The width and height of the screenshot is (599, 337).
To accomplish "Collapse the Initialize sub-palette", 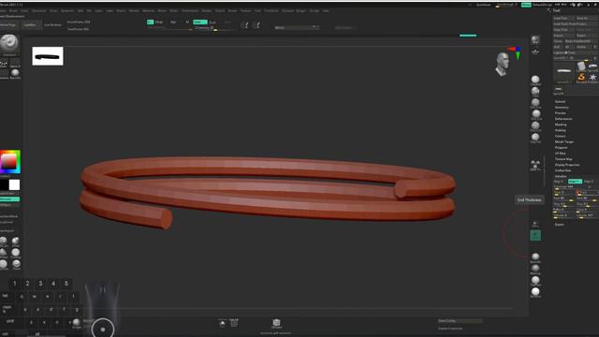I will (x=561, y=176).
